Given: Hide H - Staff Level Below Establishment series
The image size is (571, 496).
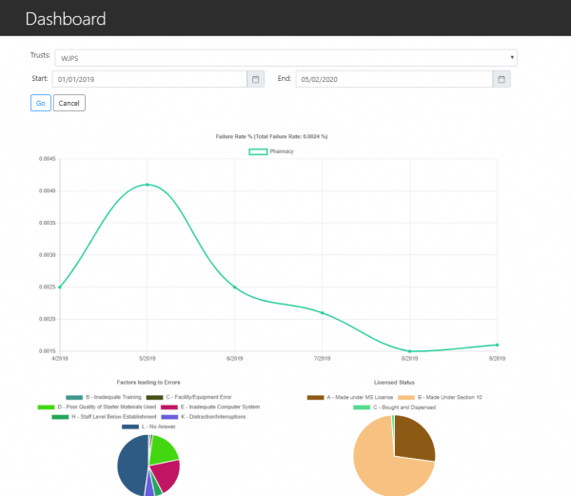Looking at the screenshot, I should pos(105,417).
